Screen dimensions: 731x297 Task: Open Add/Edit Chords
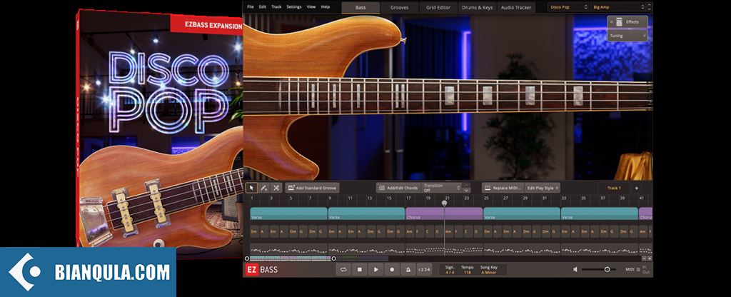[398, 188]
